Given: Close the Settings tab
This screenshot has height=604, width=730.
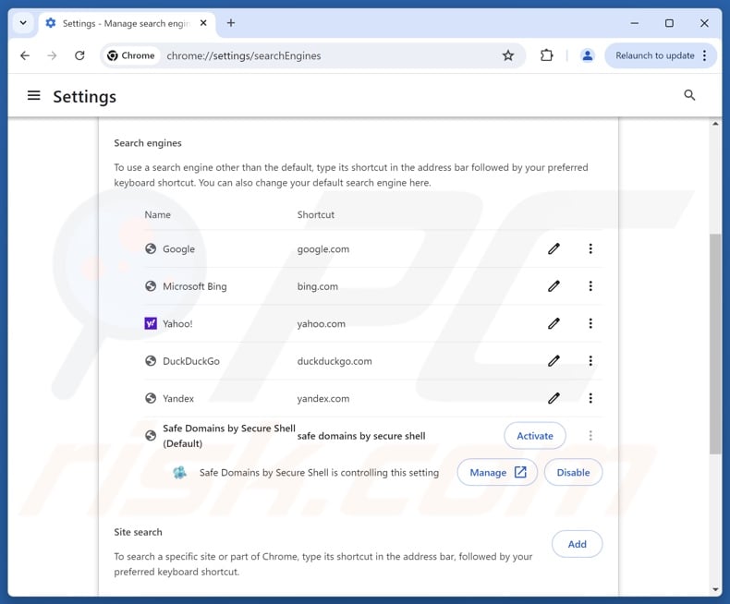Looking at the screenshot, I should 203,23.
